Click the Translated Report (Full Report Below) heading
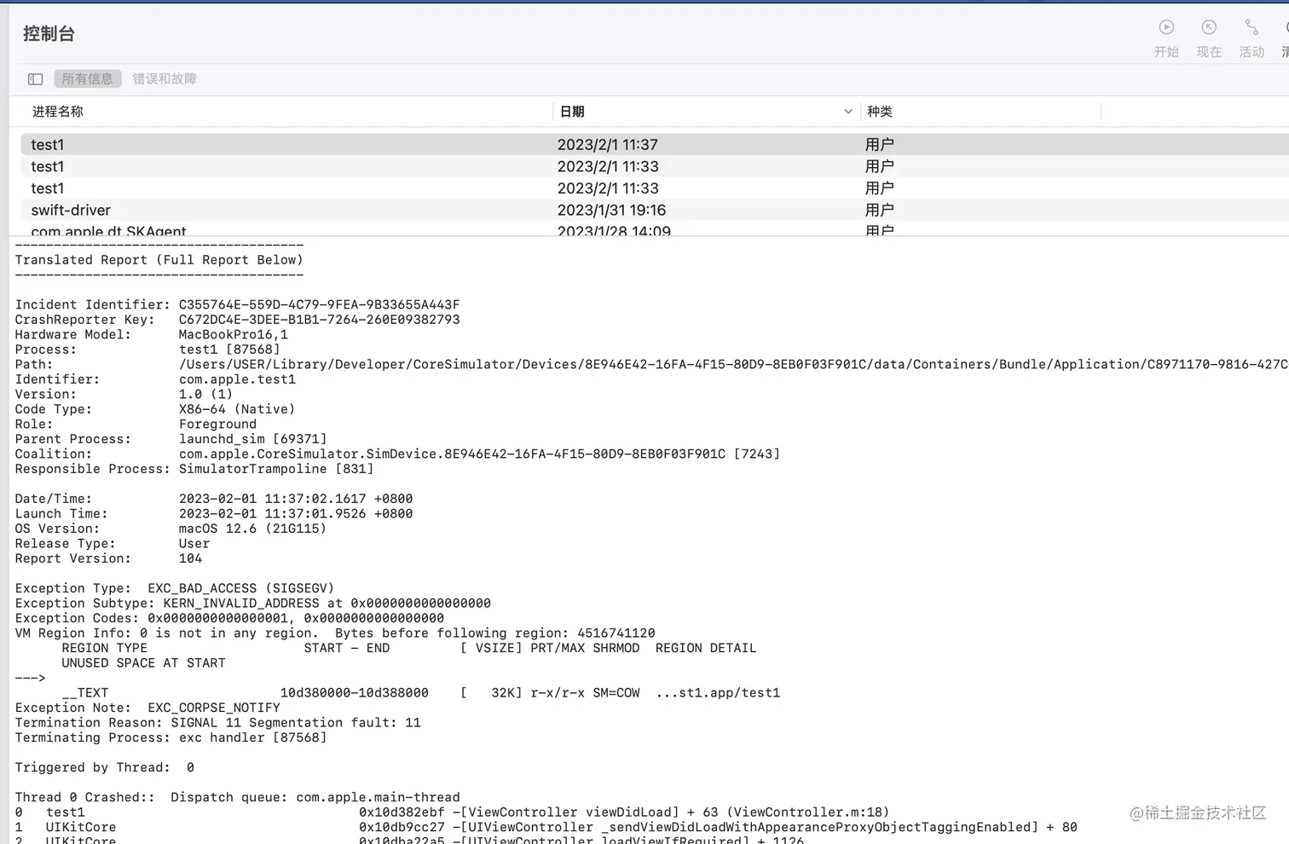Screen dimensions: 1289x844 [159, 260]
